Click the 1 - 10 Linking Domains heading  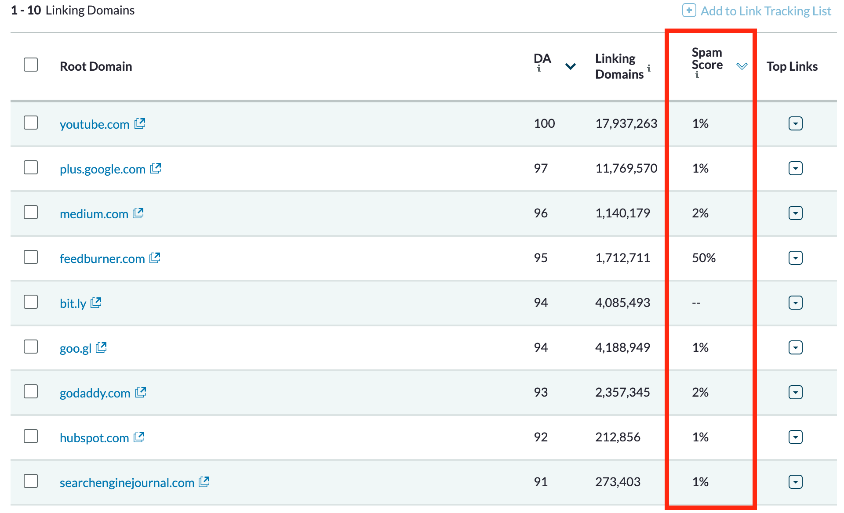point(73,10)
